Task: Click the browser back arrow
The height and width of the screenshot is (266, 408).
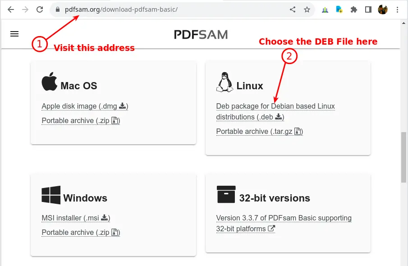Action: pyautogui.click(x=11, y=9)
